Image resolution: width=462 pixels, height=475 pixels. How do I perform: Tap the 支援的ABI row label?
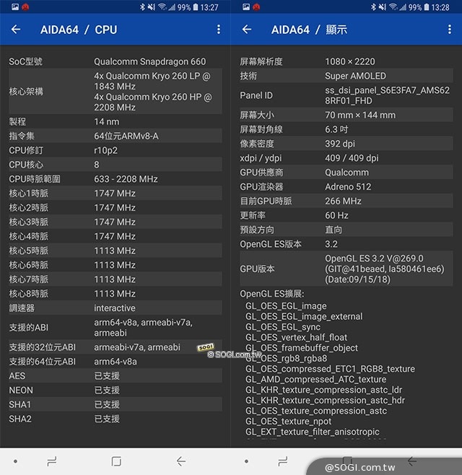point(28,328)
